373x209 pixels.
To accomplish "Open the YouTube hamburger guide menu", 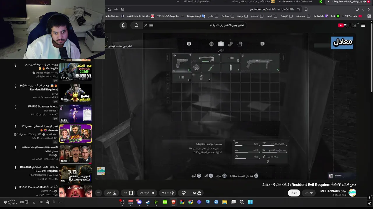I will point(363,25).
